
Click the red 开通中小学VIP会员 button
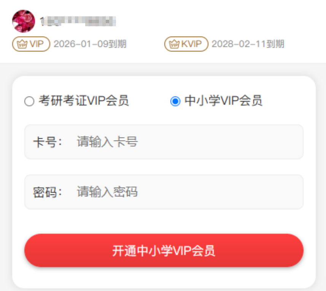tap(164, 250)
